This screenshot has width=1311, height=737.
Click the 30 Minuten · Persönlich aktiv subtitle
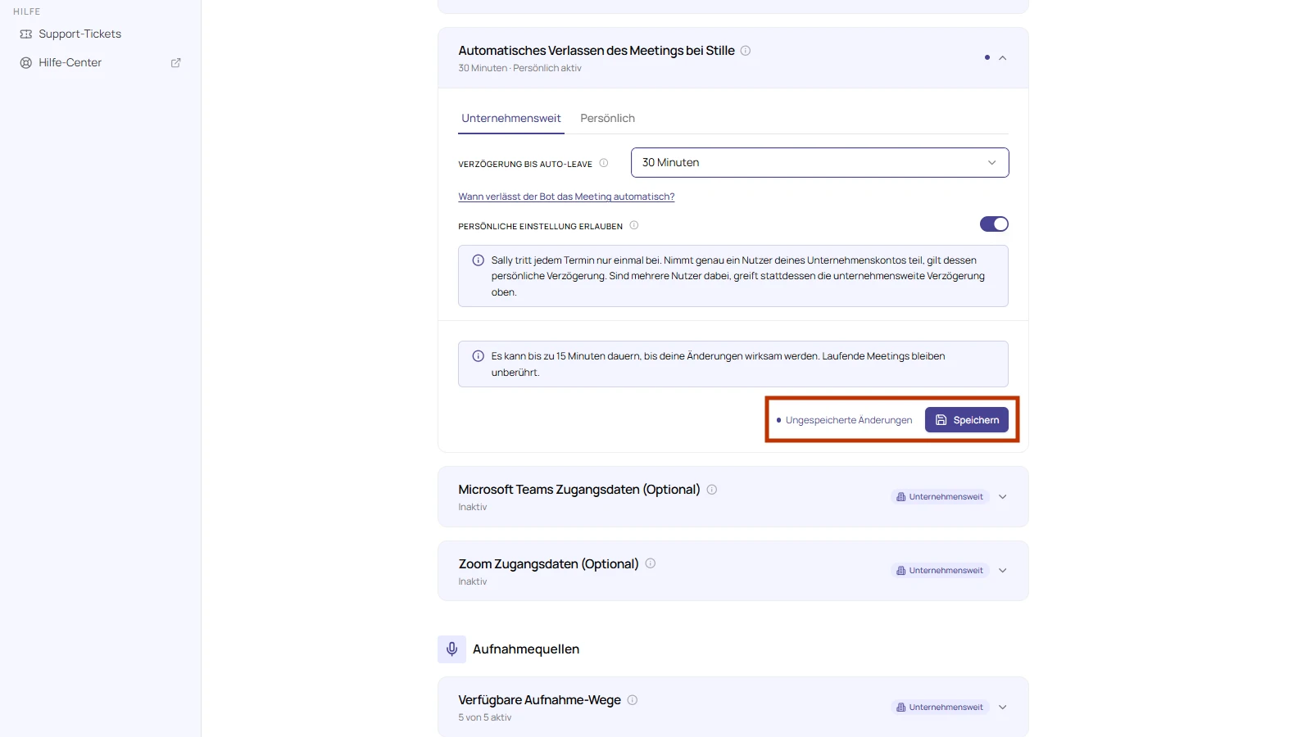519,68
